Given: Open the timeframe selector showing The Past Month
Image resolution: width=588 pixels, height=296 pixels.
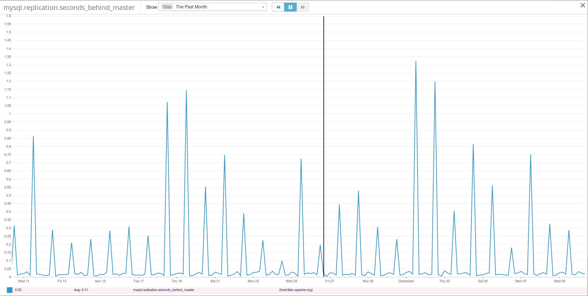Looking at the screenshot, I should tap(213, 7).
